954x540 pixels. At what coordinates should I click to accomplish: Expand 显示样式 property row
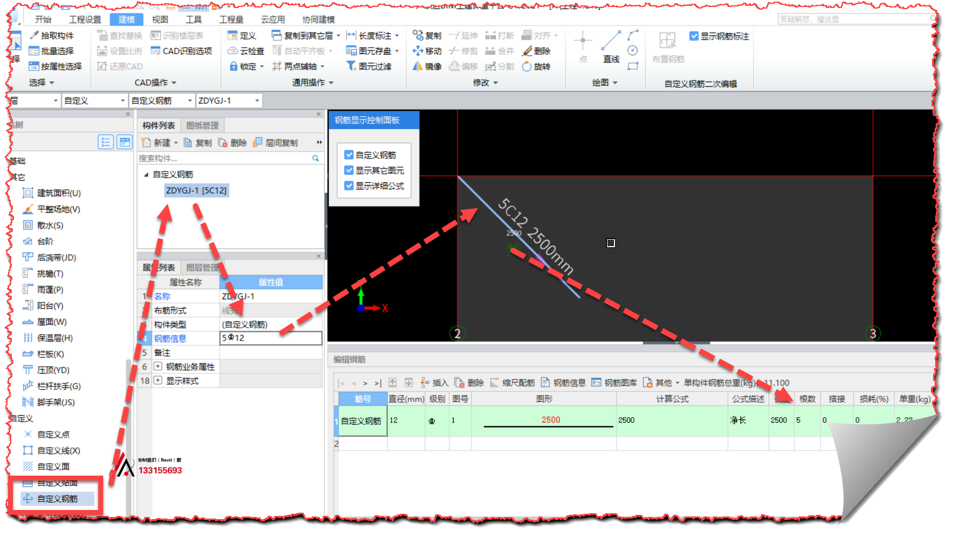tap(158, 381)
